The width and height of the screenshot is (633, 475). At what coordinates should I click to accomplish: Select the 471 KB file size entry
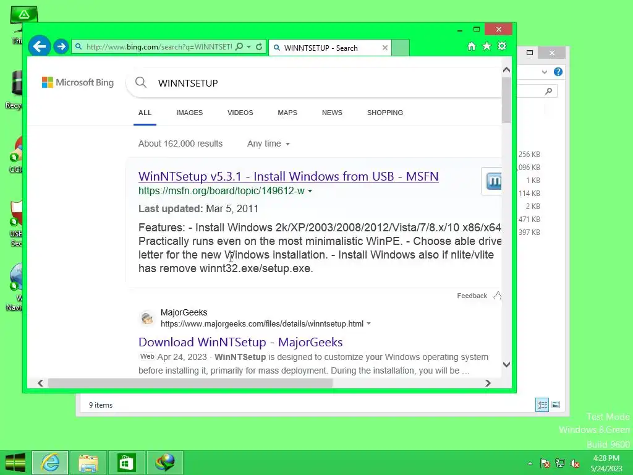[x=529, y=220]
